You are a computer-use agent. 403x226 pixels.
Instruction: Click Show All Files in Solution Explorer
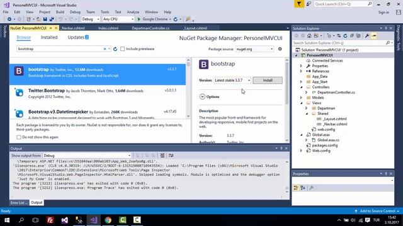click(358, 36)
